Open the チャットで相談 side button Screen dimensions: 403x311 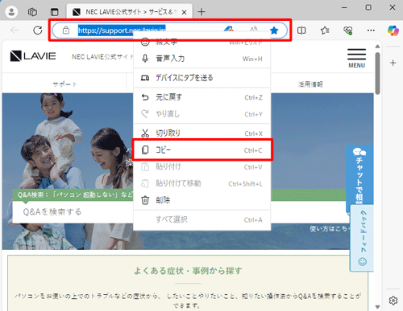(x=359, y=175)
